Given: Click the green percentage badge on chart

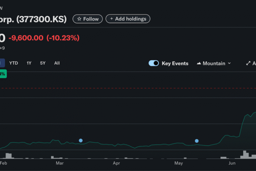Looking at the screenshot, I should pyautogui.click(x=3, y=74).
